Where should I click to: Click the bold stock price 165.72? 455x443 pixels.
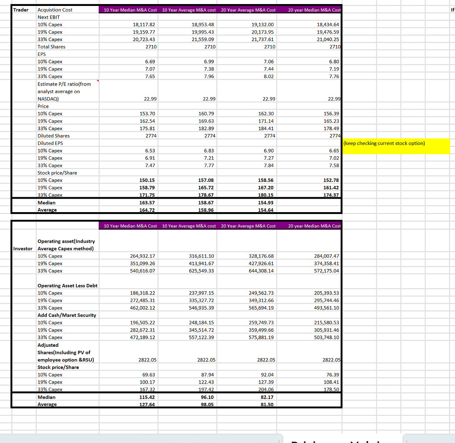tap(206, 188)
